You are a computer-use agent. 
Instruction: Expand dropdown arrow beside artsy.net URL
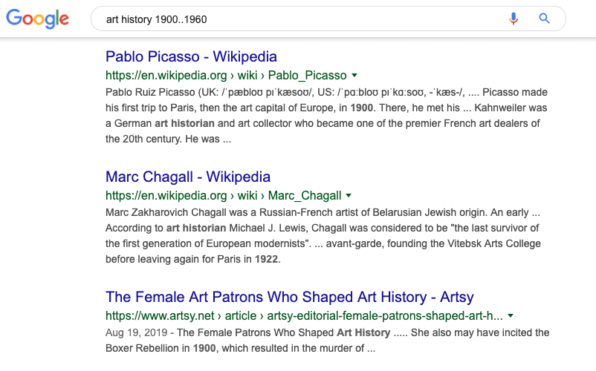coord(511,315)
